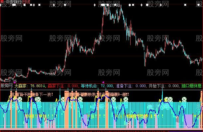This screenshot has height=132, width=203.
Task: Click the red 赢家下注 0.000 readout
Action: pyautogui.click(x=63, y=86)
